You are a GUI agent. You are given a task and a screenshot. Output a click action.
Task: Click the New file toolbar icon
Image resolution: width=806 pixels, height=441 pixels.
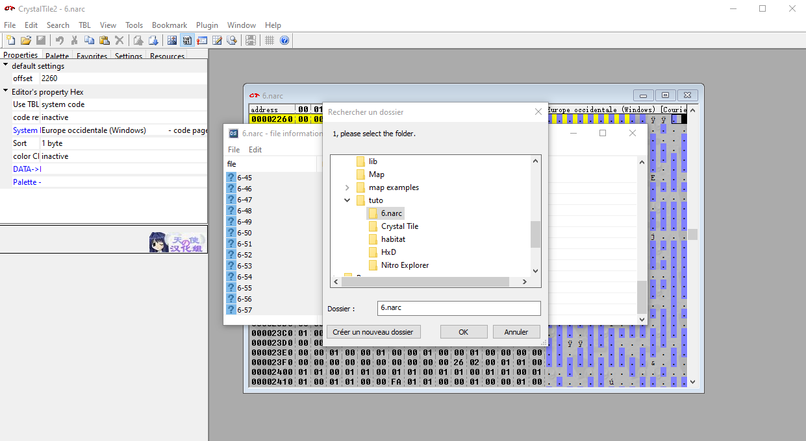click(10, 40)
